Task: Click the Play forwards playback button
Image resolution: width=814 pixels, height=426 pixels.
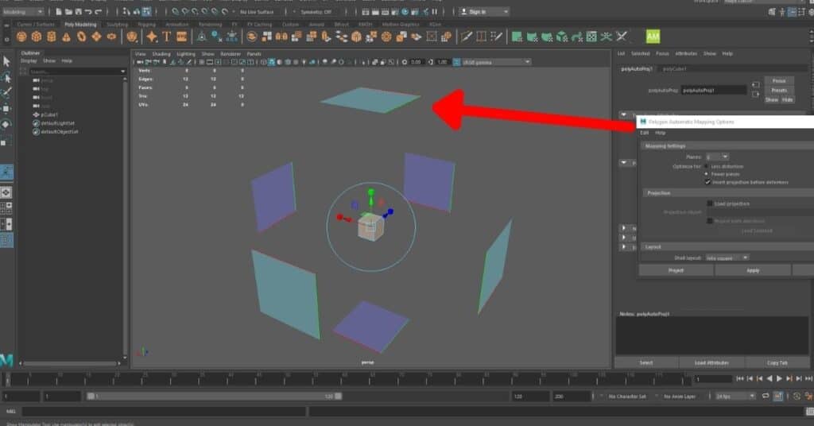Action: pos(779,379)
